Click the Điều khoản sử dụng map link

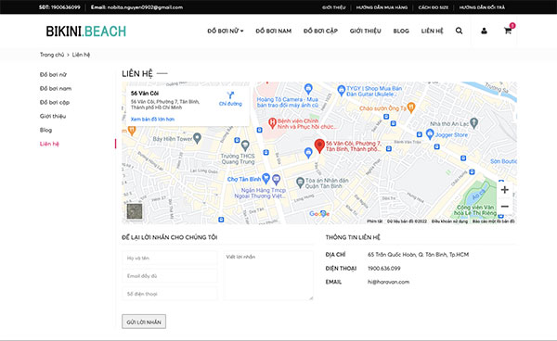[449, 221]
